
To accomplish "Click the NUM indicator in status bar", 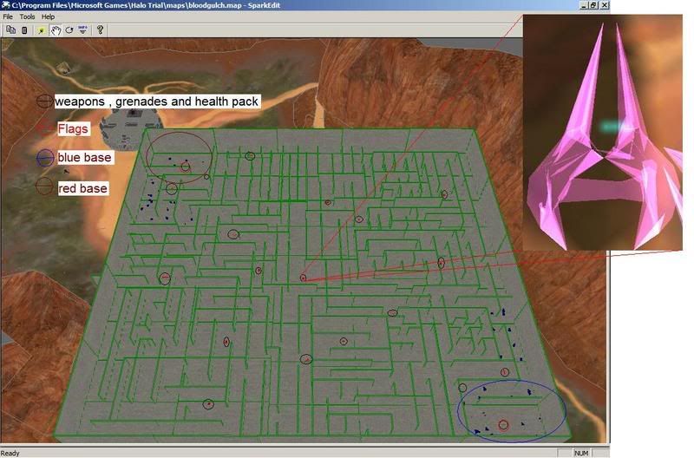I will tap(581, 453).
